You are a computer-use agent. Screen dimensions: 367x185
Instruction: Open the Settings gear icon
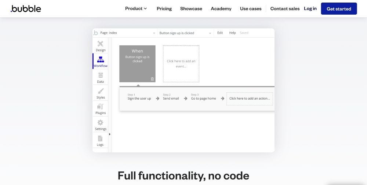point(100,123)
